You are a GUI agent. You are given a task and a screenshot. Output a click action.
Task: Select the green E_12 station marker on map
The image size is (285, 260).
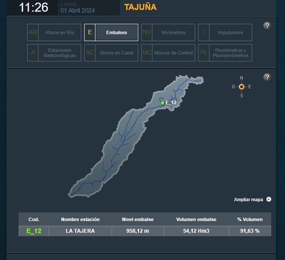(162, 103)
